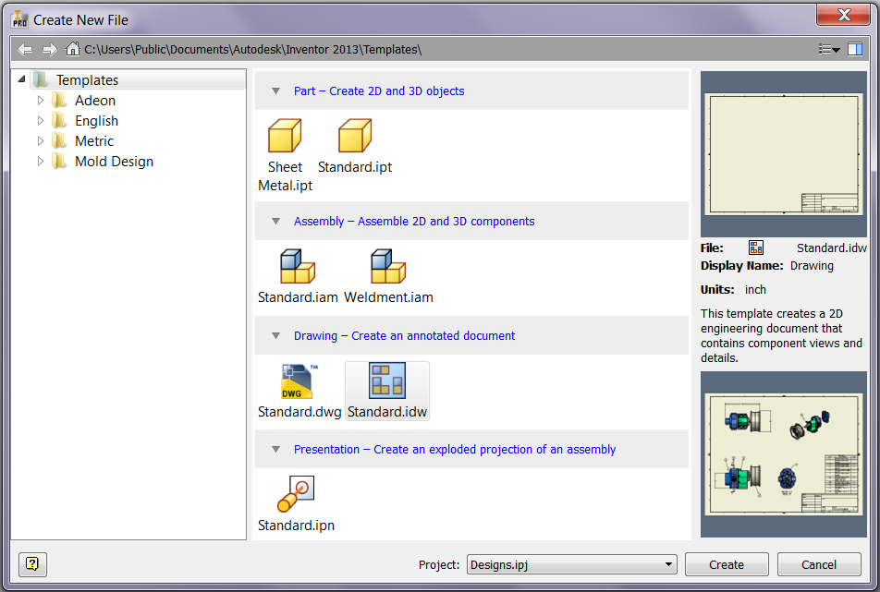The image size is (880, 592).
Task: Go back with the left arrow icon
Action: click(x=25, y=49)
